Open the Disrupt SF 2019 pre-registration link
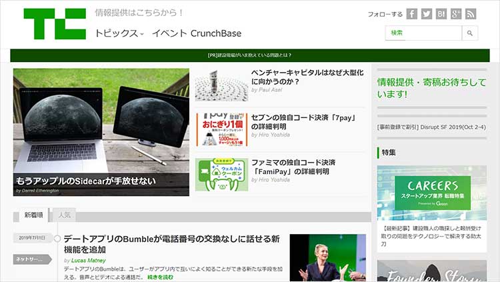 click(431, 127)
